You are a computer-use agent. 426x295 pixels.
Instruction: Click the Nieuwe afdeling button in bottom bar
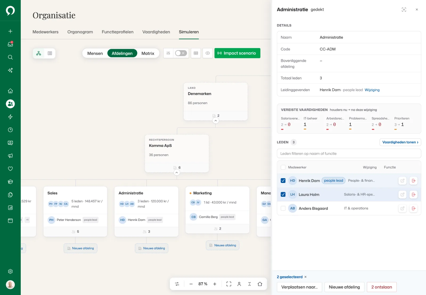344,287
